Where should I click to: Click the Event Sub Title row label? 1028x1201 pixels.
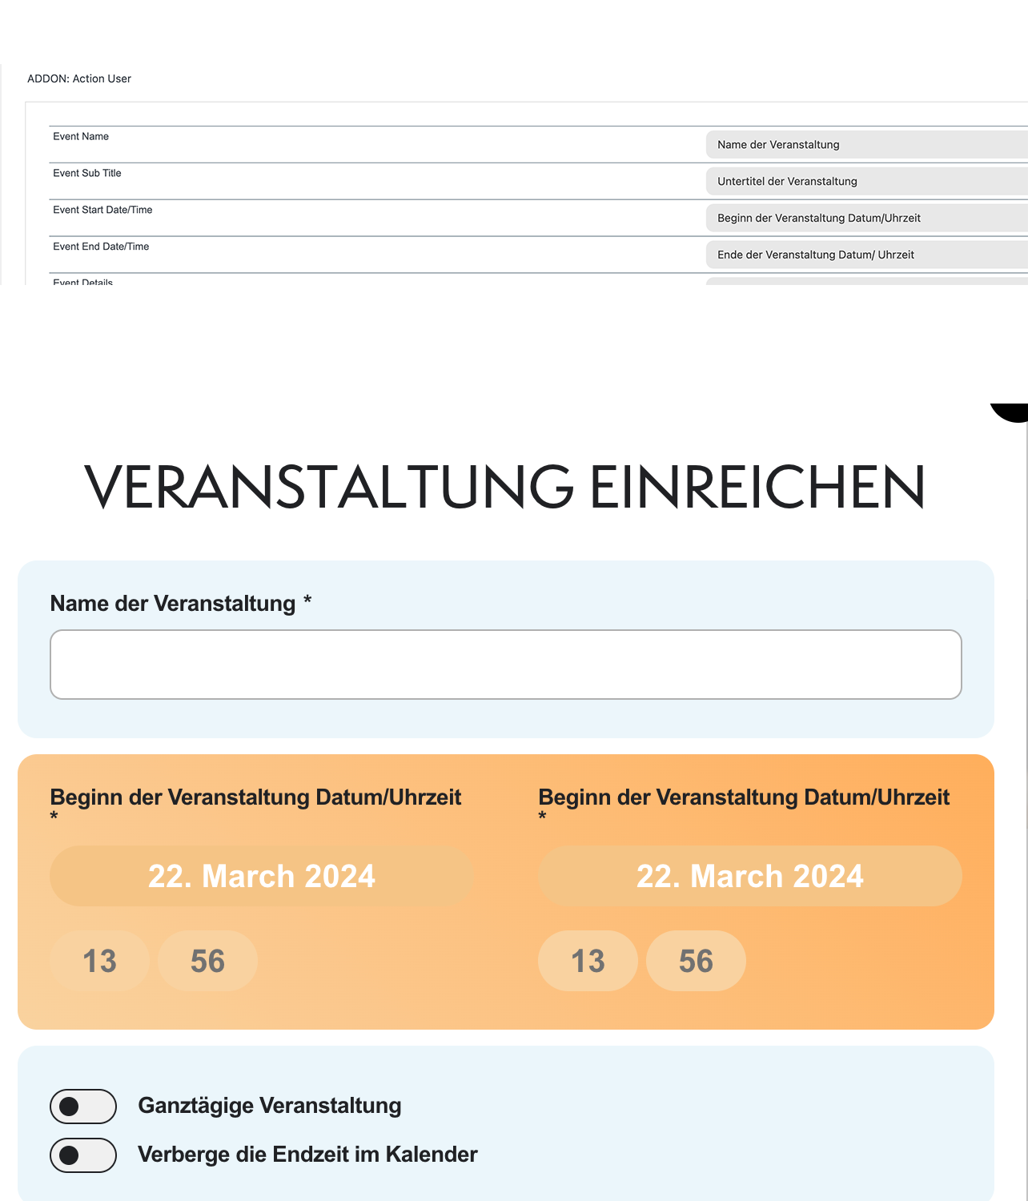click(x=87, y=173)
